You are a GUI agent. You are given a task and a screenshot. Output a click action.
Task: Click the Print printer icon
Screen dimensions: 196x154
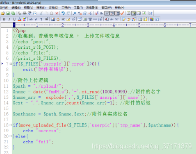[x=25, y=13]
